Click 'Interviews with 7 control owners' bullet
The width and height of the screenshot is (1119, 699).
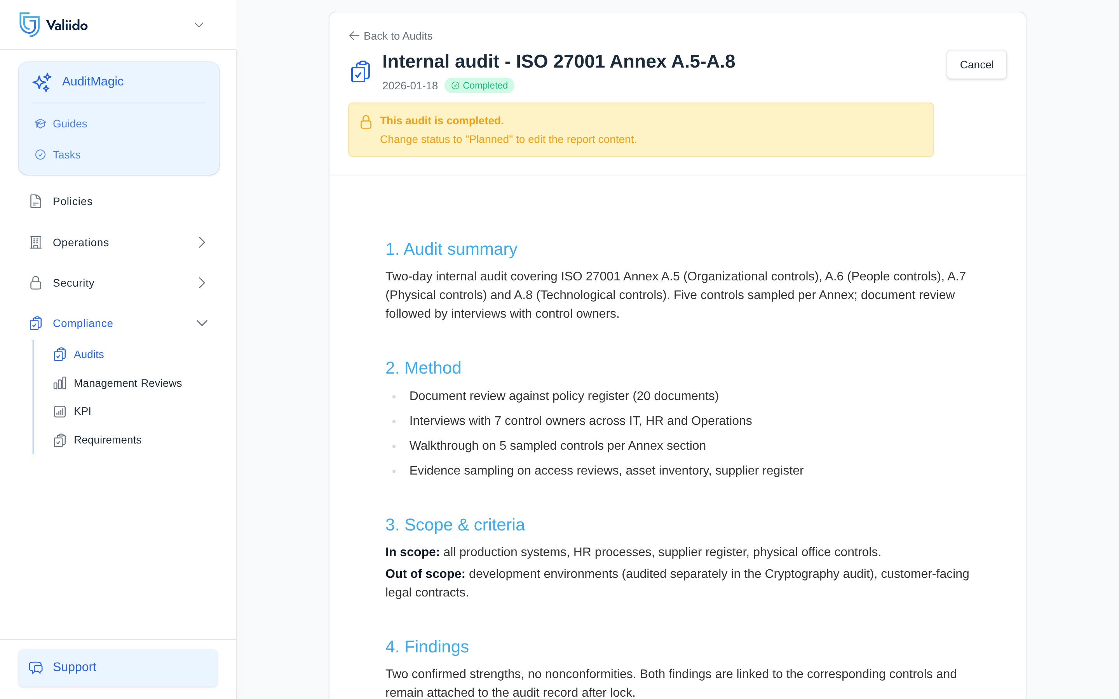tap(580, 421)
